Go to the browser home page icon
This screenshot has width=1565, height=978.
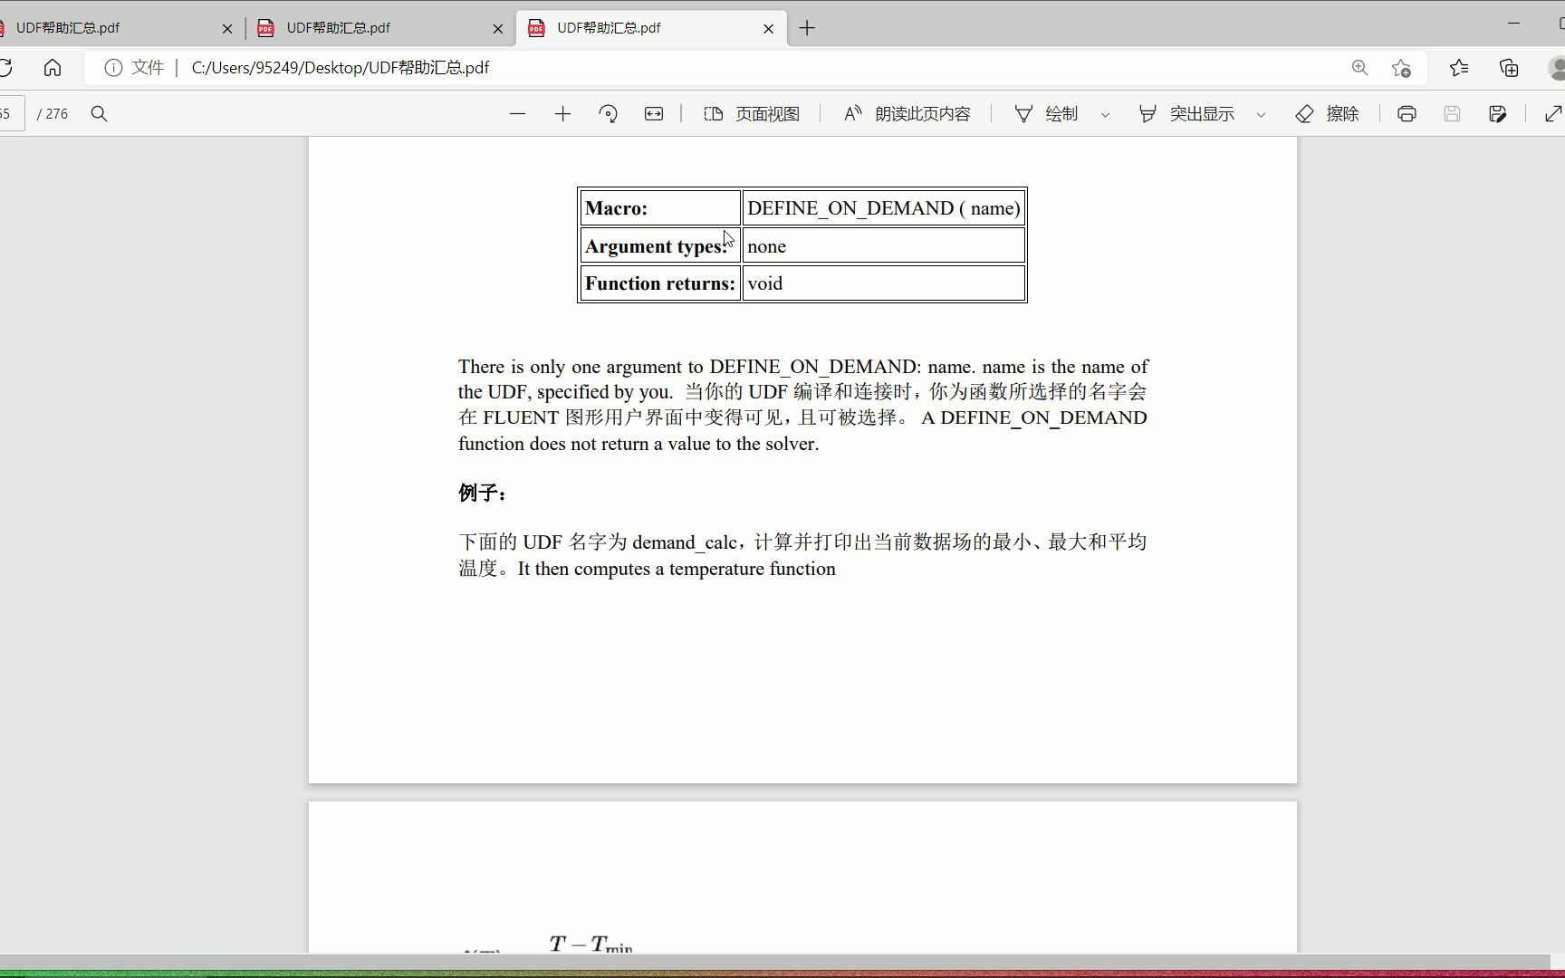point(53,68)
